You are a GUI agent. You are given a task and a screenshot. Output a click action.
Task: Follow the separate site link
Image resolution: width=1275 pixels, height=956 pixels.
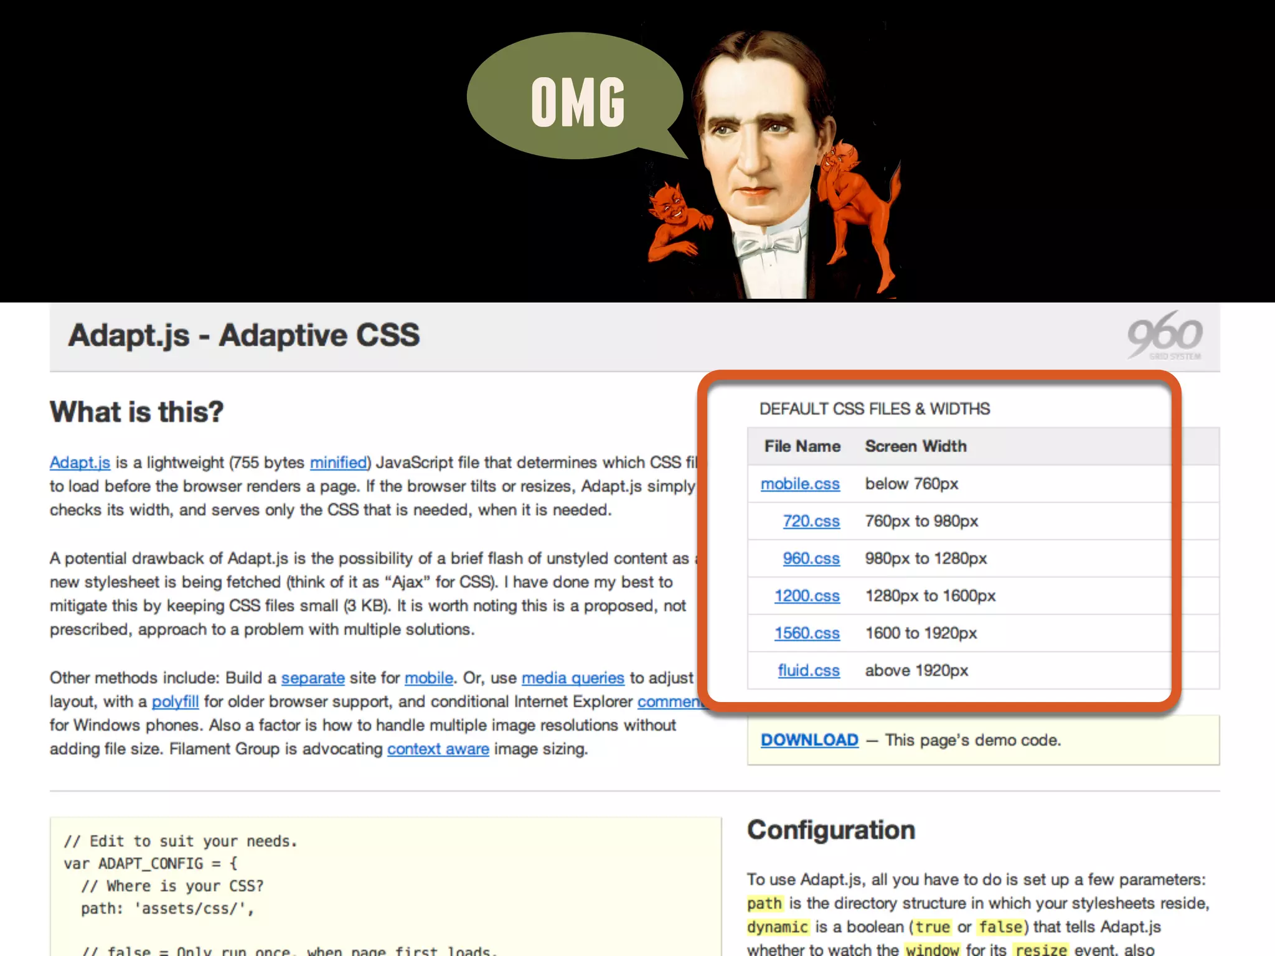click(313, 678)
